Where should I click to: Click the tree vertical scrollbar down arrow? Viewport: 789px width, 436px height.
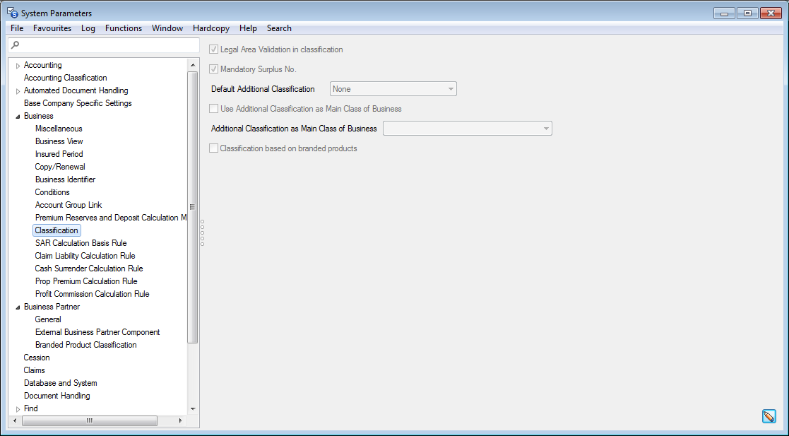[193, 408]
